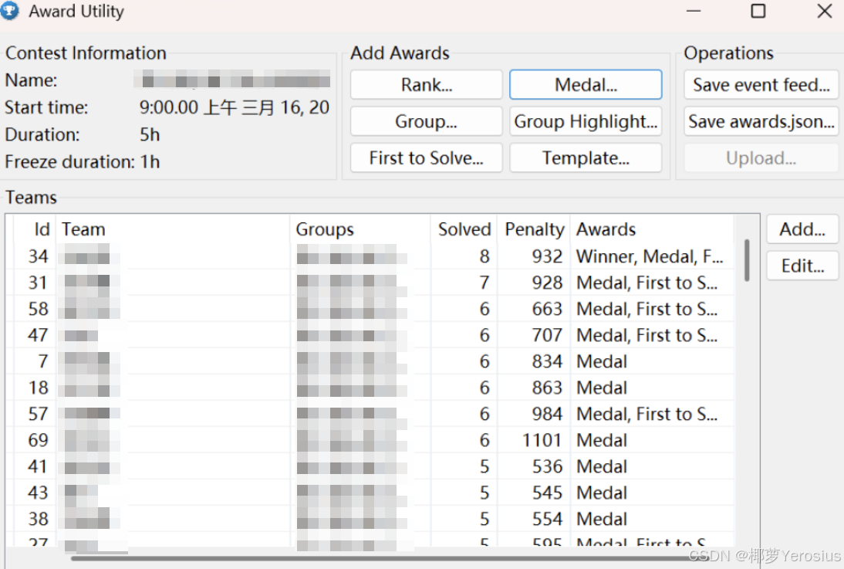Click penalty value 834
Viewport: 844px width, 569px height.
(547, 361)
